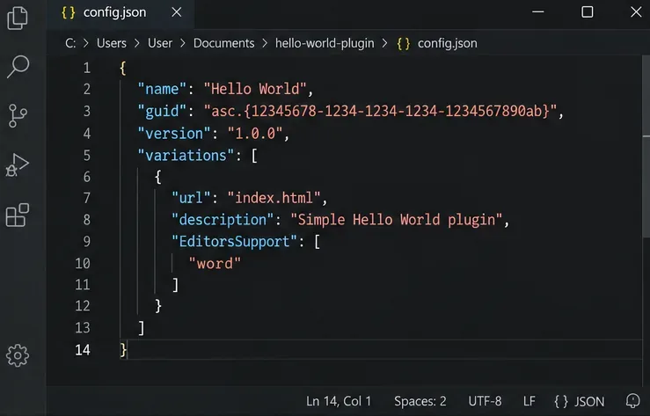
Task: Click the "version" key on line 4
Action: click(174, 134)
